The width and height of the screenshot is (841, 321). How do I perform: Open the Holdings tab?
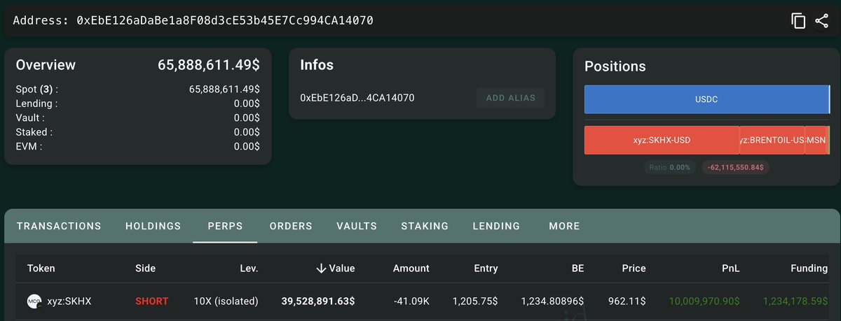pos(153,226)
